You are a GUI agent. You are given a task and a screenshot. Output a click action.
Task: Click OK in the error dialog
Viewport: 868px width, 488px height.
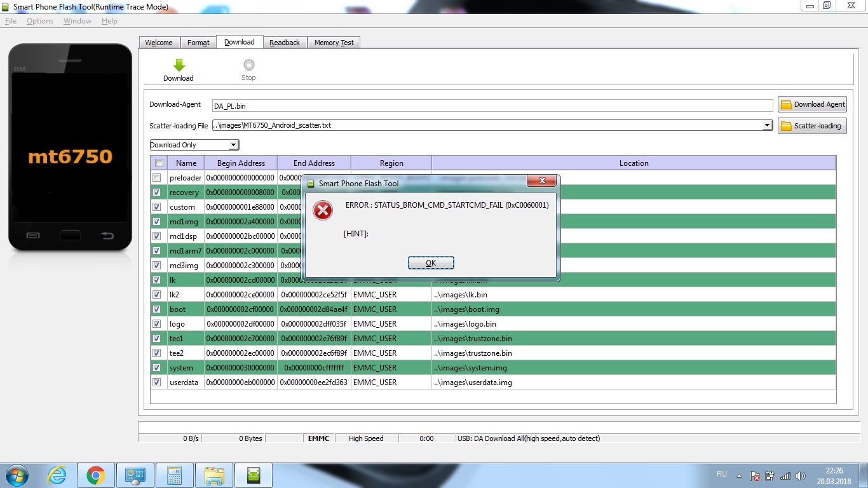click(x=431, y=263)
